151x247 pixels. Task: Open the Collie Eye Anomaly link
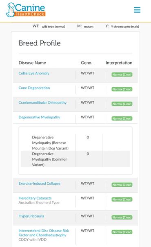(x=34, y=73)
